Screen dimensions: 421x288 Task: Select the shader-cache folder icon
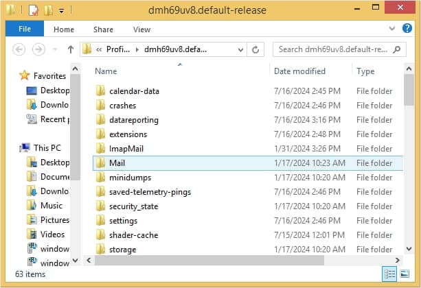tap(100, 235)
